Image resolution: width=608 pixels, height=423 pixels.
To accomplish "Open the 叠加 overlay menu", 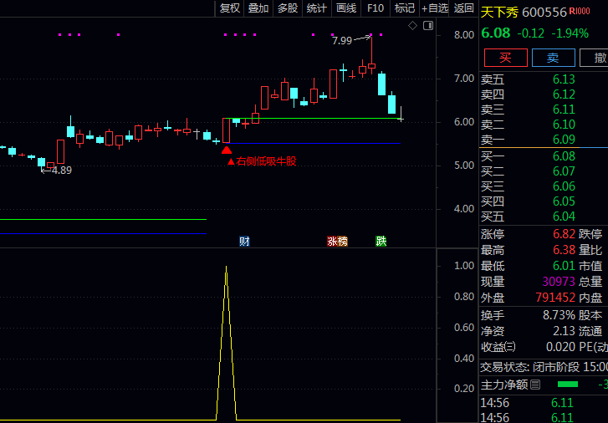I will coord(258,8).
